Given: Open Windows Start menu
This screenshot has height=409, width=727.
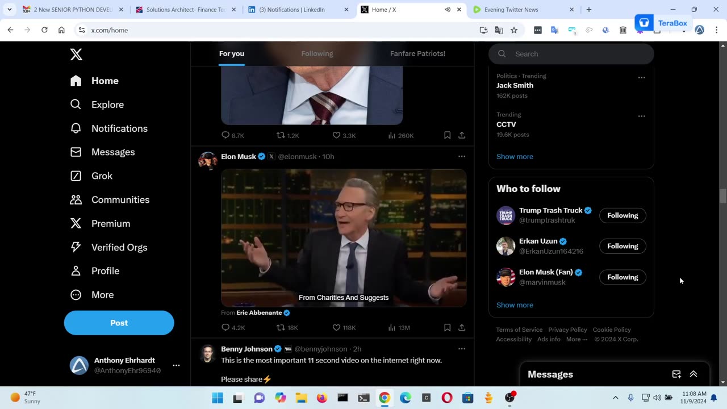Looking at the screenshot, I should [x=218, y=398].
